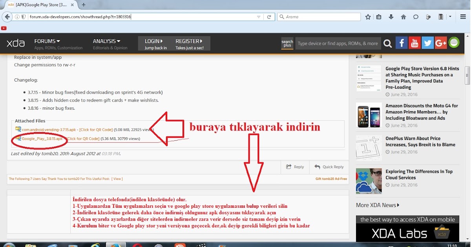
Task: Open XDA Labs banner
Action: [408, 228]
